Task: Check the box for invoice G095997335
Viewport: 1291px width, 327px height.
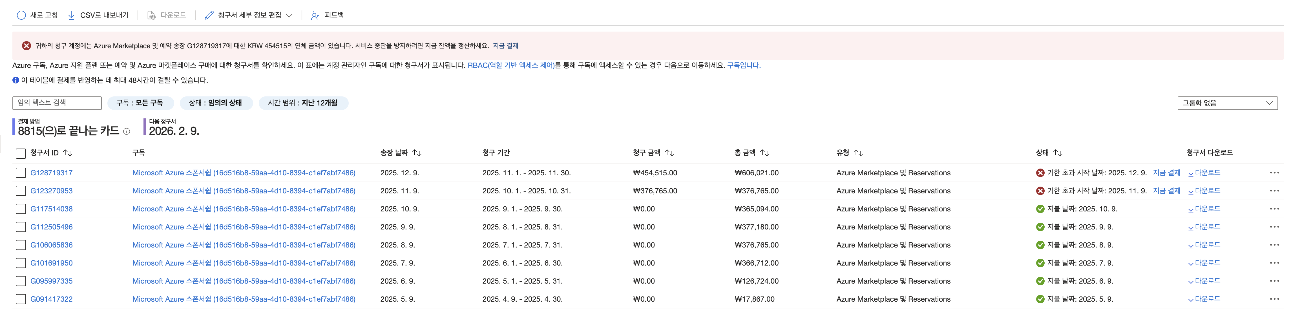Action: 21,281
